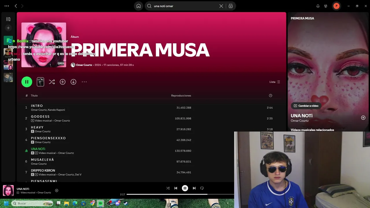The height and width of the screenshot is (208, 370).
Task: Open the third pink thumbnail in the sidebar
Action: (8, 65)
